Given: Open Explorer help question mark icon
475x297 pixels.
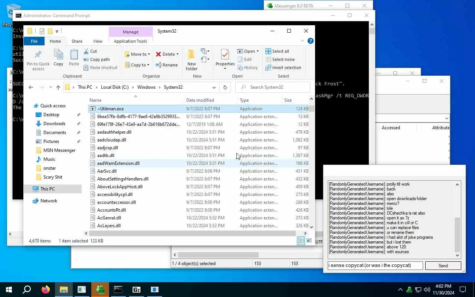Looking at the screenshot, I should tap(311, 41).
